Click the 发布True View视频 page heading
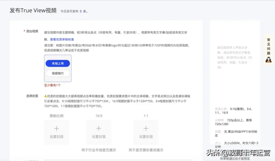The height and width of the screenshot is (161, 275). (33, 10)
